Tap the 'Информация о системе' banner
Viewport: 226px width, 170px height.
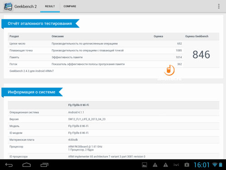[x=32, y=92]
